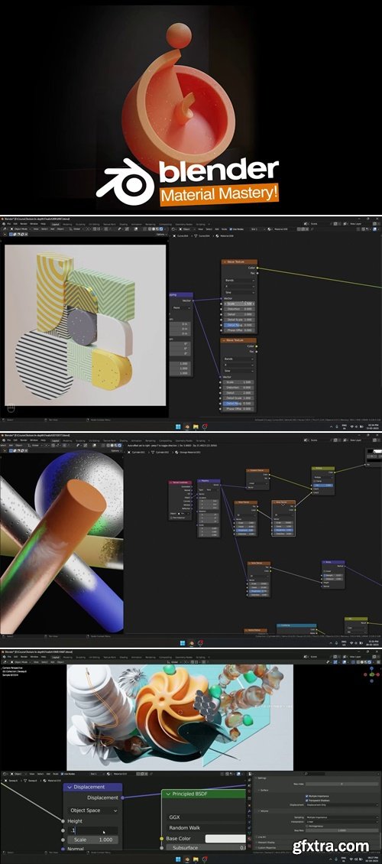Open Sine dropdown on upper Wave Texture node
Screen dimensions: 382x864
click(239, 293)
